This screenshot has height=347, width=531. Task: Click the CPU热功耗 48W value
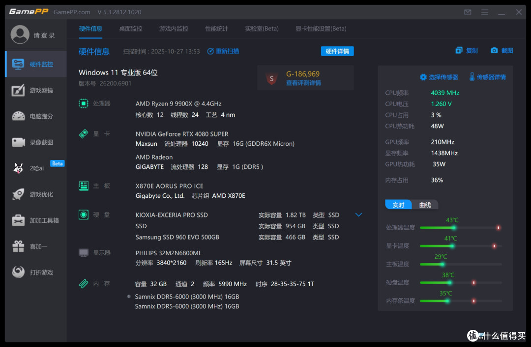click(x=437, y=126)
